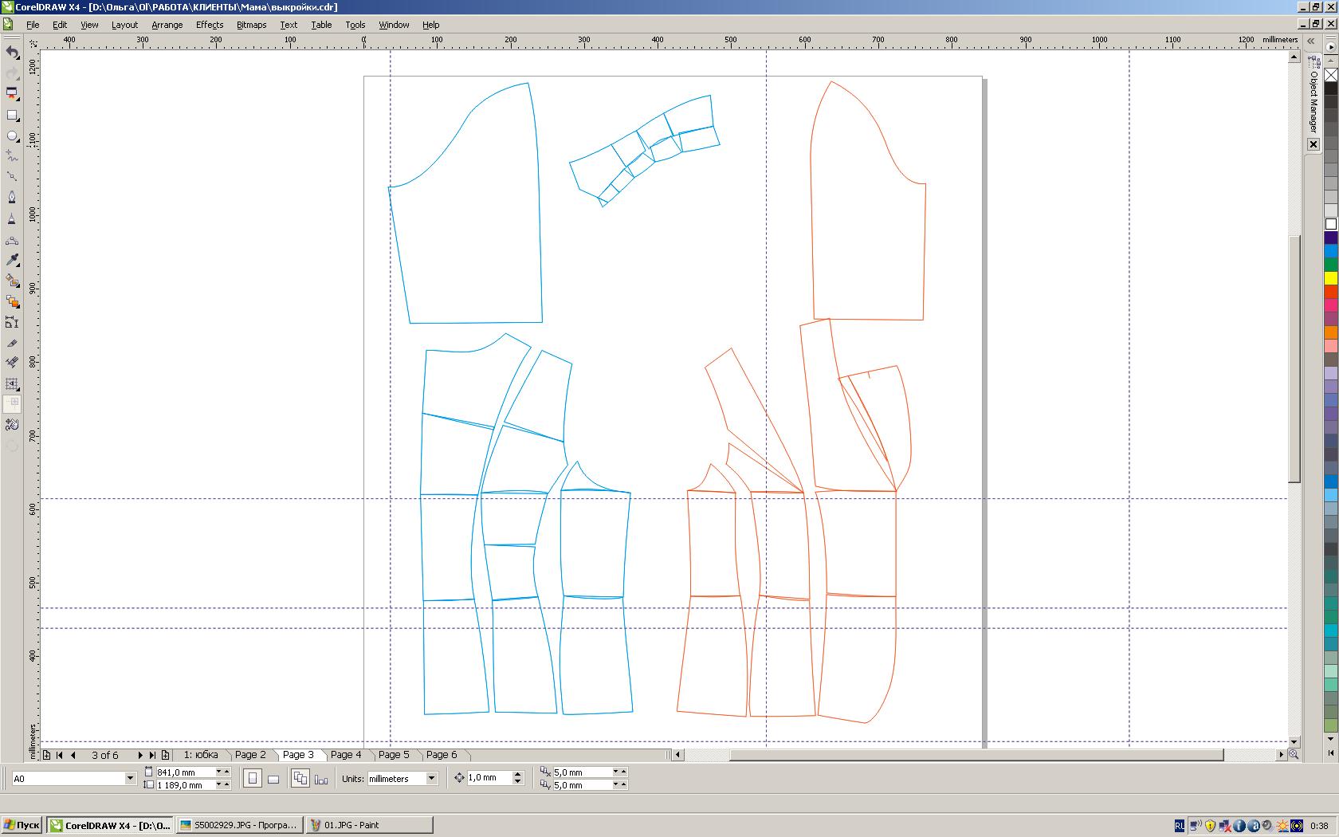Select the Pen tool icon
Image resolution: width=1339 pixels, height=837 pixels.
coord(12,197)
